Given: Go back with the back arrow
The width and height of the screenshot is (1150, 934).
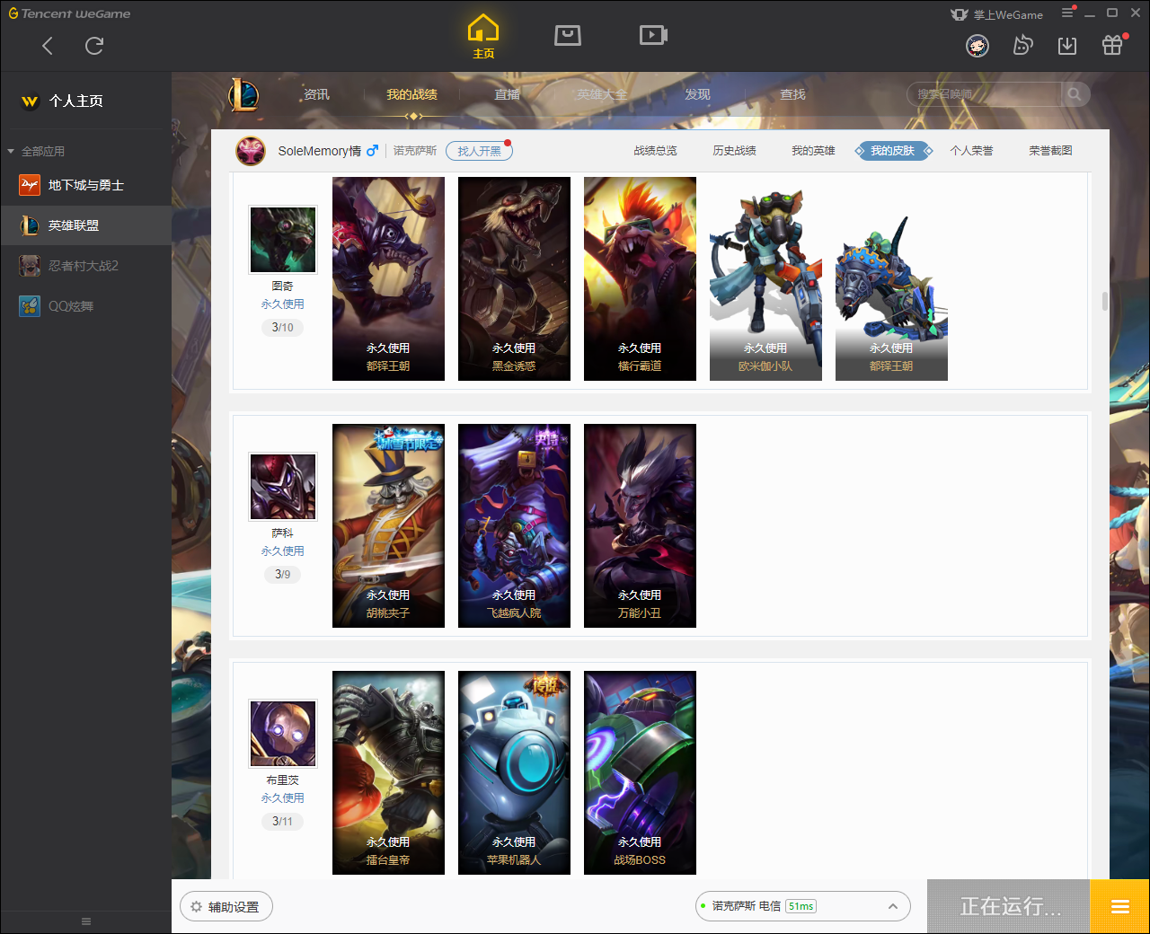Looking at the screenshot, I should click(48, 46).
